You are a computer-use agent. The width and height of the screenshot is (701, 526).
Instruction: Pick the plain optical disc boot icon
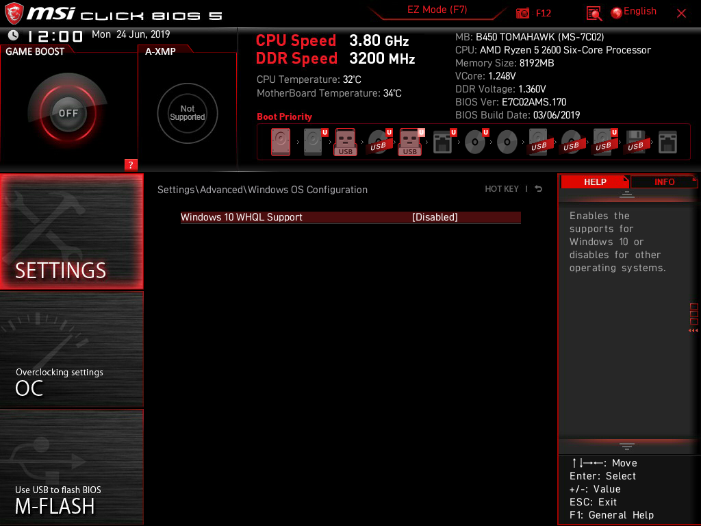point(507,142)
